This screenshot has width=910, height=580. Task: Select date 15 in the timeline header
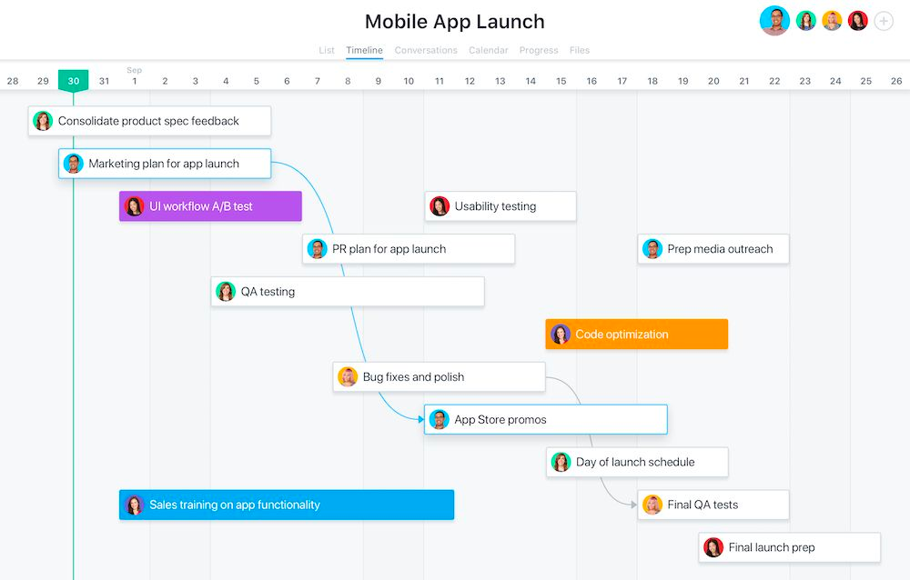pyautogui.click(x=561, y=81)
